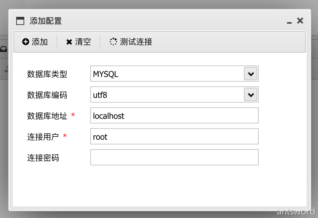The width and height of the screenshot is (318, 218).
Task: Click the 连接密码 label
Action: tap(43, 158)
